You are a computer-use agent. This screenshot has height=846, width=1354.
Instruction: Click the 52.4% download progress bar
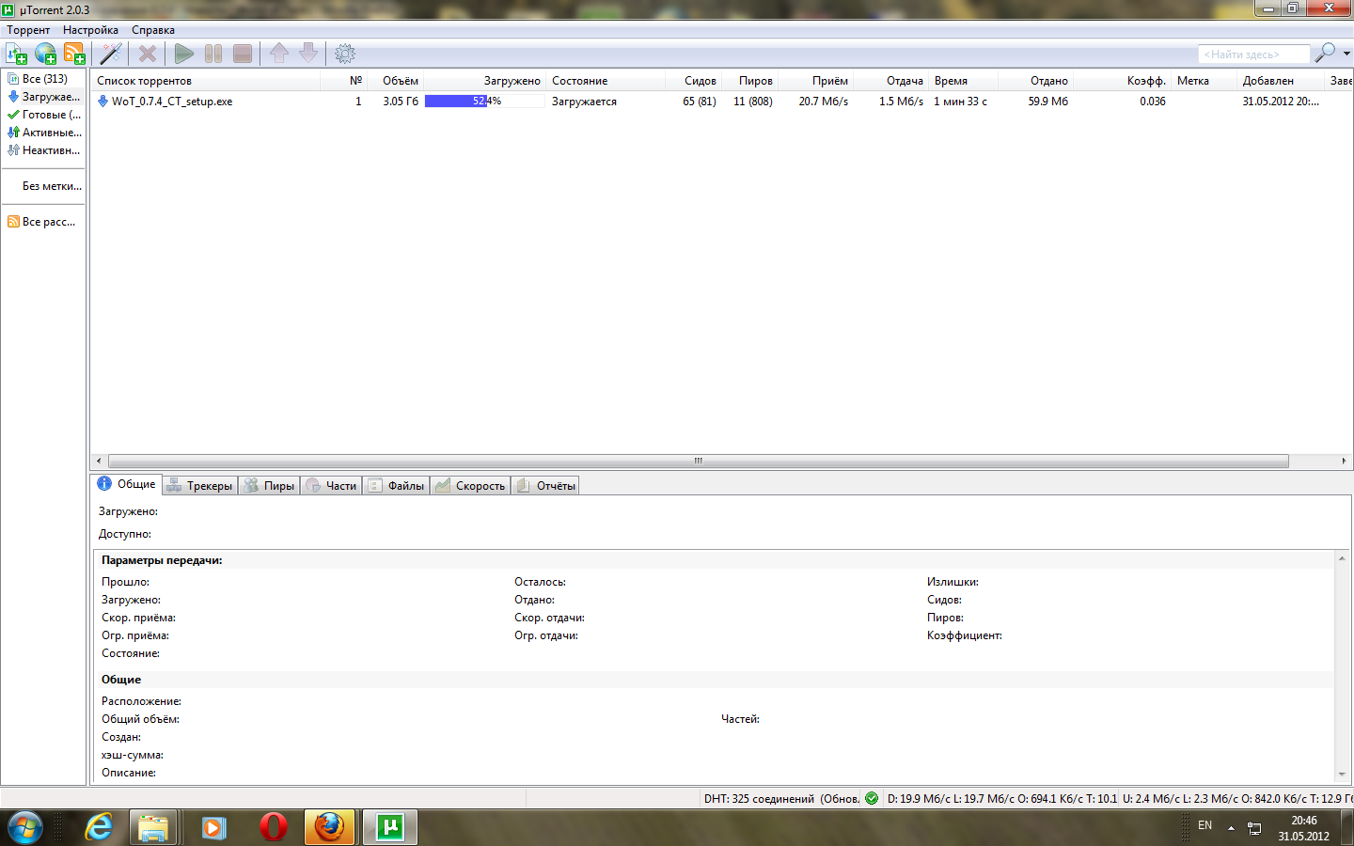484,102
